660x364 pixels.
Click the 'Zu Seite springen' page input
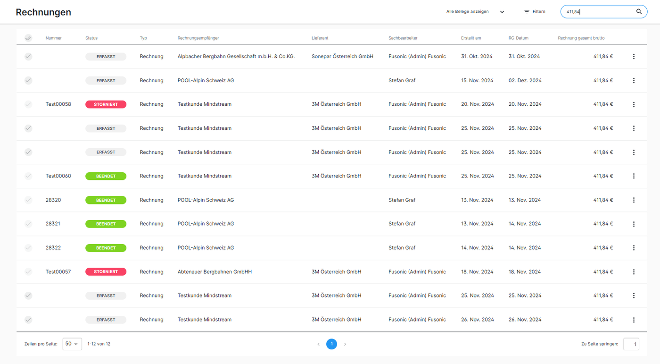(x=631, y=344)
